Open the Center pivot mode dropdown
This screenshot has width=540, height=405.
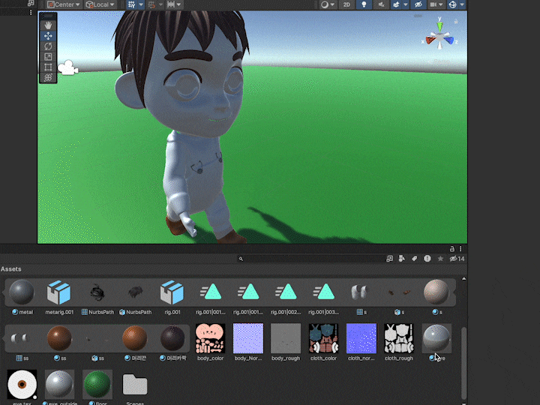(x=63, y=4)
